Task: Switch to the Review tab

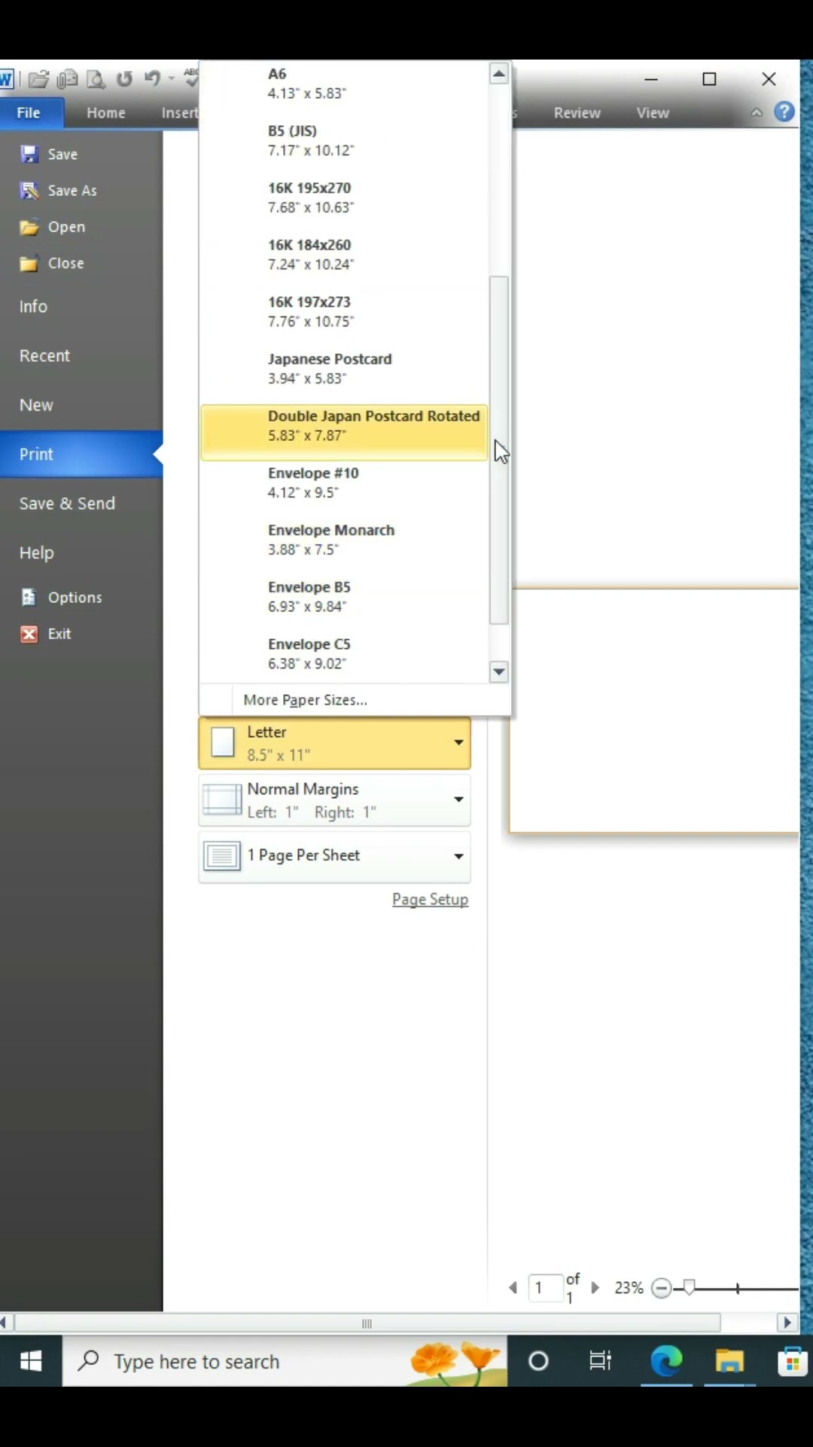Action: click(x=577, y=113)
